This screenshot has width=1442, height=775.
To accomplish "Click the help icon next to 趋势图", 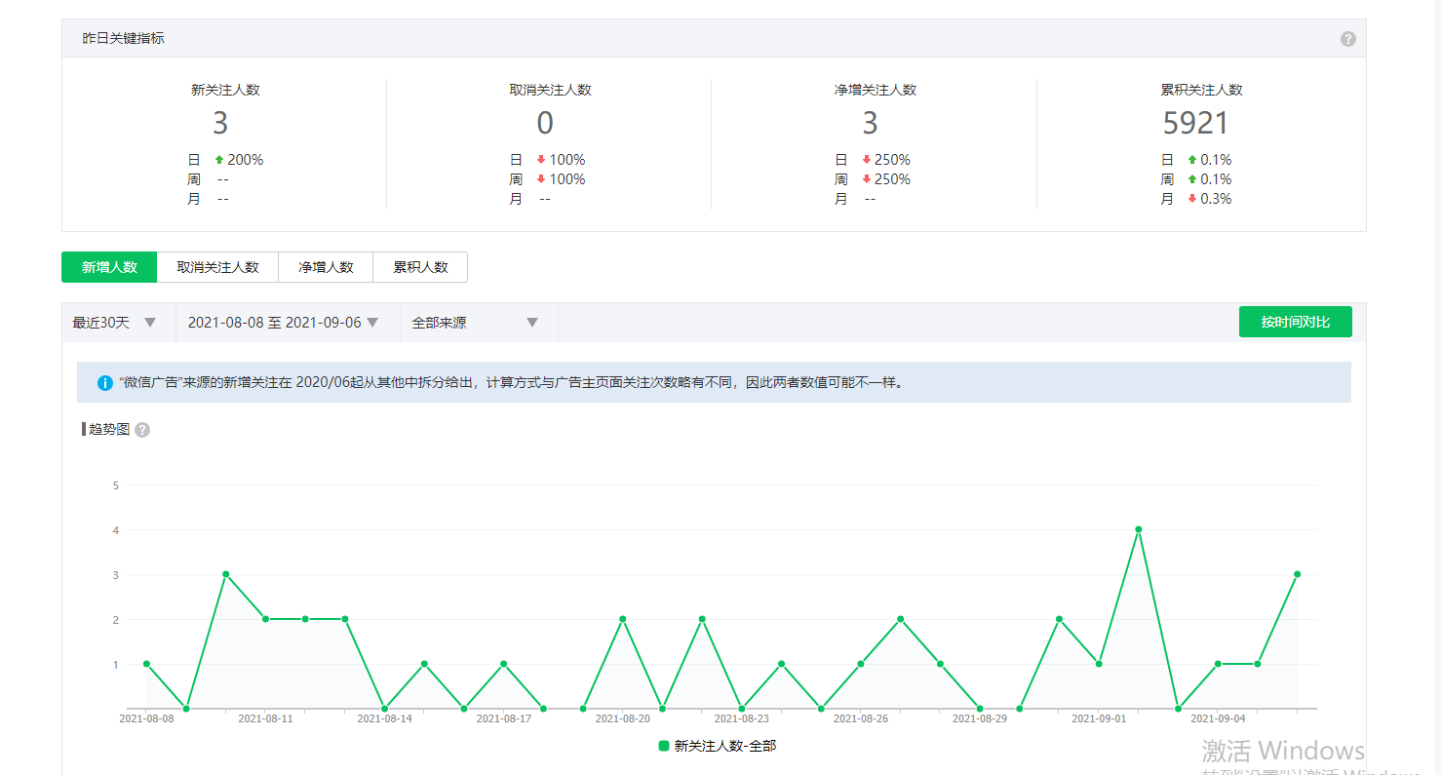I will click(142, 430).
